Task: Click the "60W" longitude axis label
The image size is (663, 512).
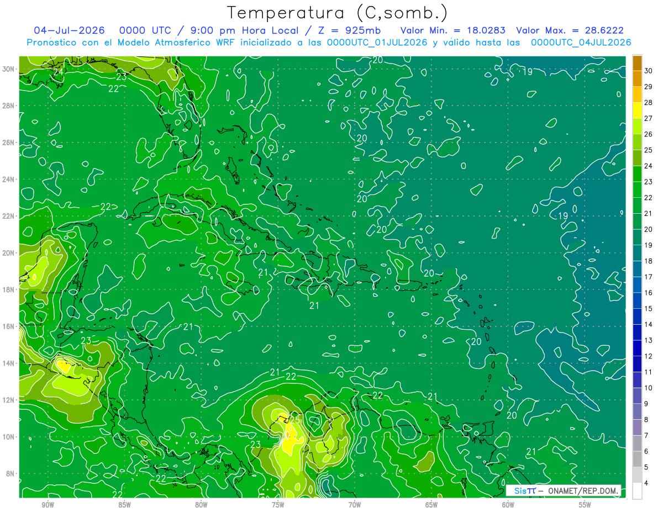Action: tap(509, 504)
